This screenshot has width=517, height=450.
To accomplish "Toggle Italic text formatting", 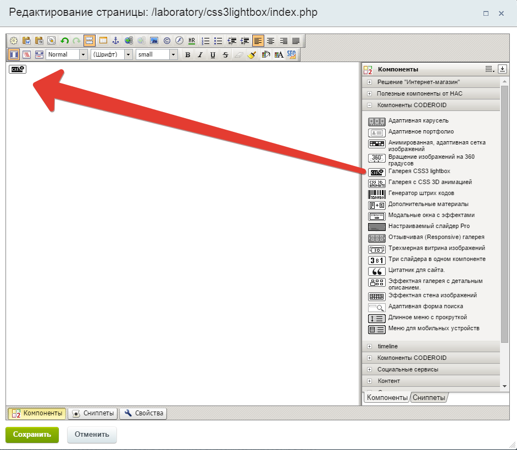I will [x=200, y=54].
